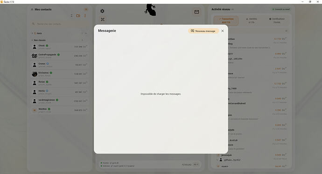Select the ContrePropagande contact
The width and height of the screenshot is (322, 174).
pos(60,56)
